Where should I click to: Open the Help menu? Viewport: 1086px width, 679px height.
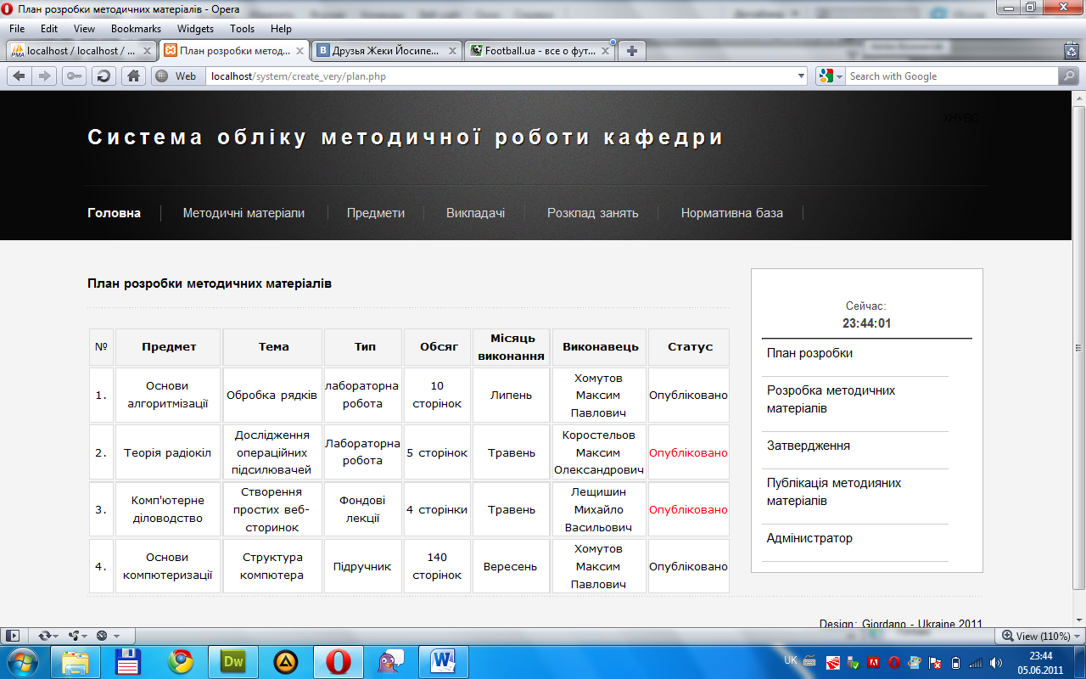281,29
